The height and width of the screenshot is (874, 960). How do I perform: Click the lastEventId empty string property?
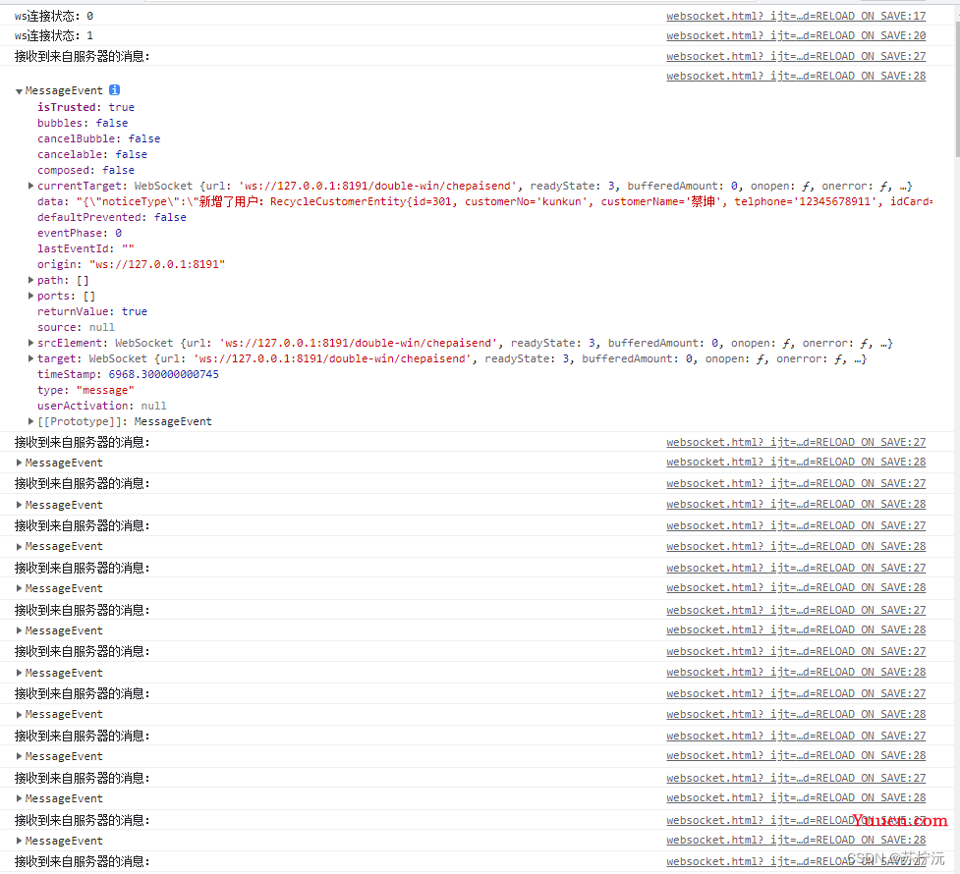coord(85,248)
